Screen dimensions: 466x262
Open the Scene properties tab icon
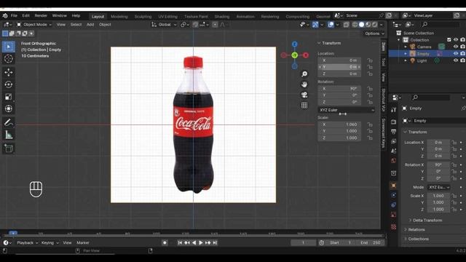(x=393, y=151)
